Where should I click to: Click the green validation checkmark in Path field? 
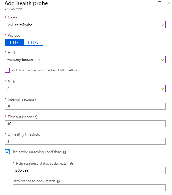(x=163, y=89)
